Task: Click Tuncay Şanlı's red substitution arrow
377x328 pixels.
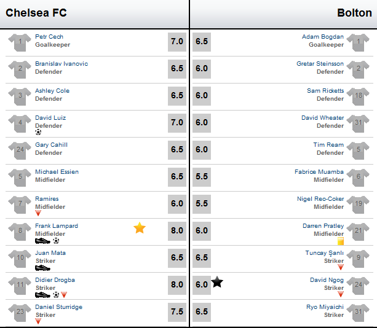Action: 341,267
